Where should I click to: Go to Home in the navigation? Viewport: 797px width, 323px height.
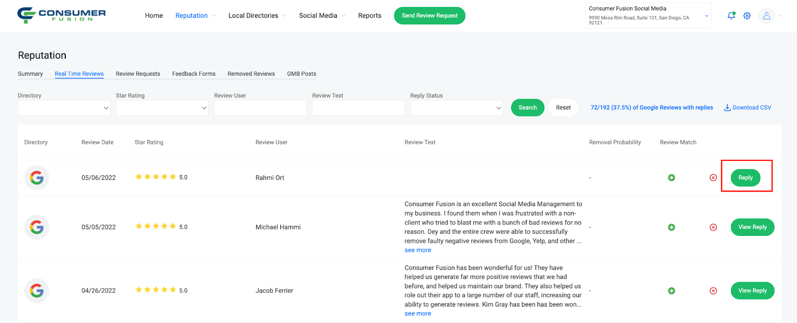(154, 15)
